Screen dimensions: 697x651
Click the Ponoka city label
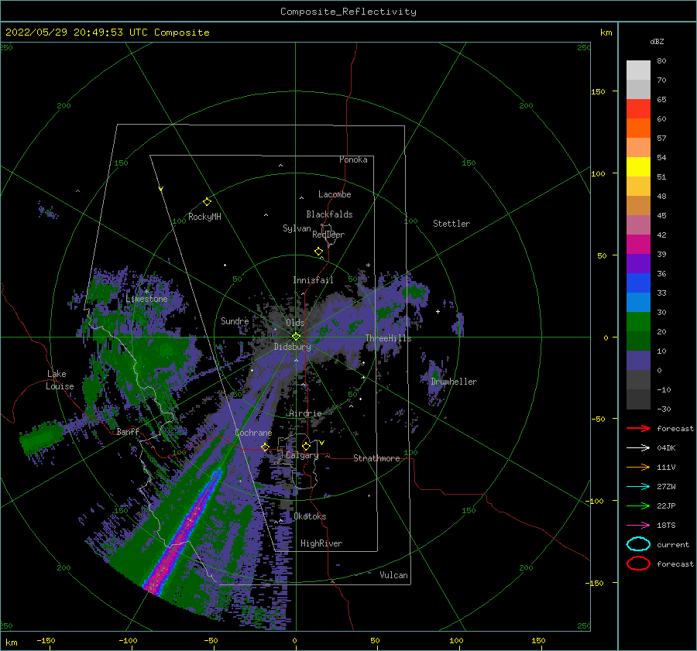coord(353,159)
